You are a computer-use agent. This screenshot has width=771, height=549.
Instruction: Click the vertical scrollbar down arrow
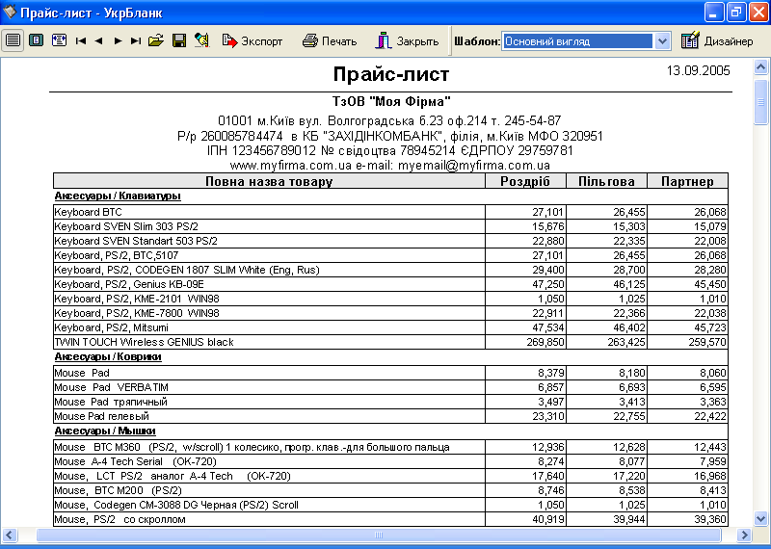(x=761, y=518)
